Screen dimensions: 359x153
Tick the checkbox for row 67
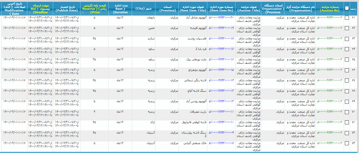pyautogui.click(x=347, y=81)
